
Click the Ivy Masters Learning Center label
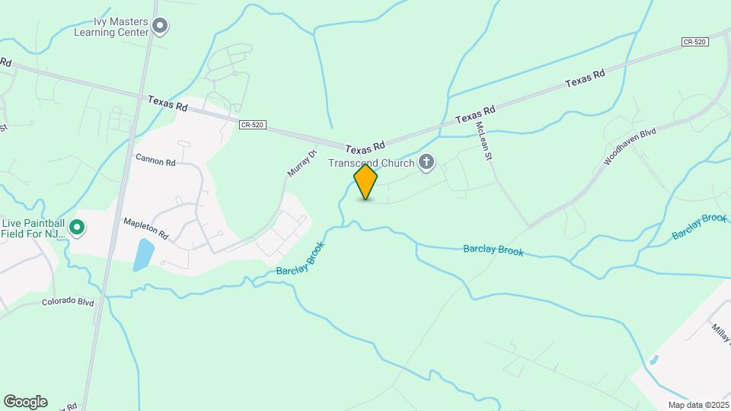coord(111,27)
